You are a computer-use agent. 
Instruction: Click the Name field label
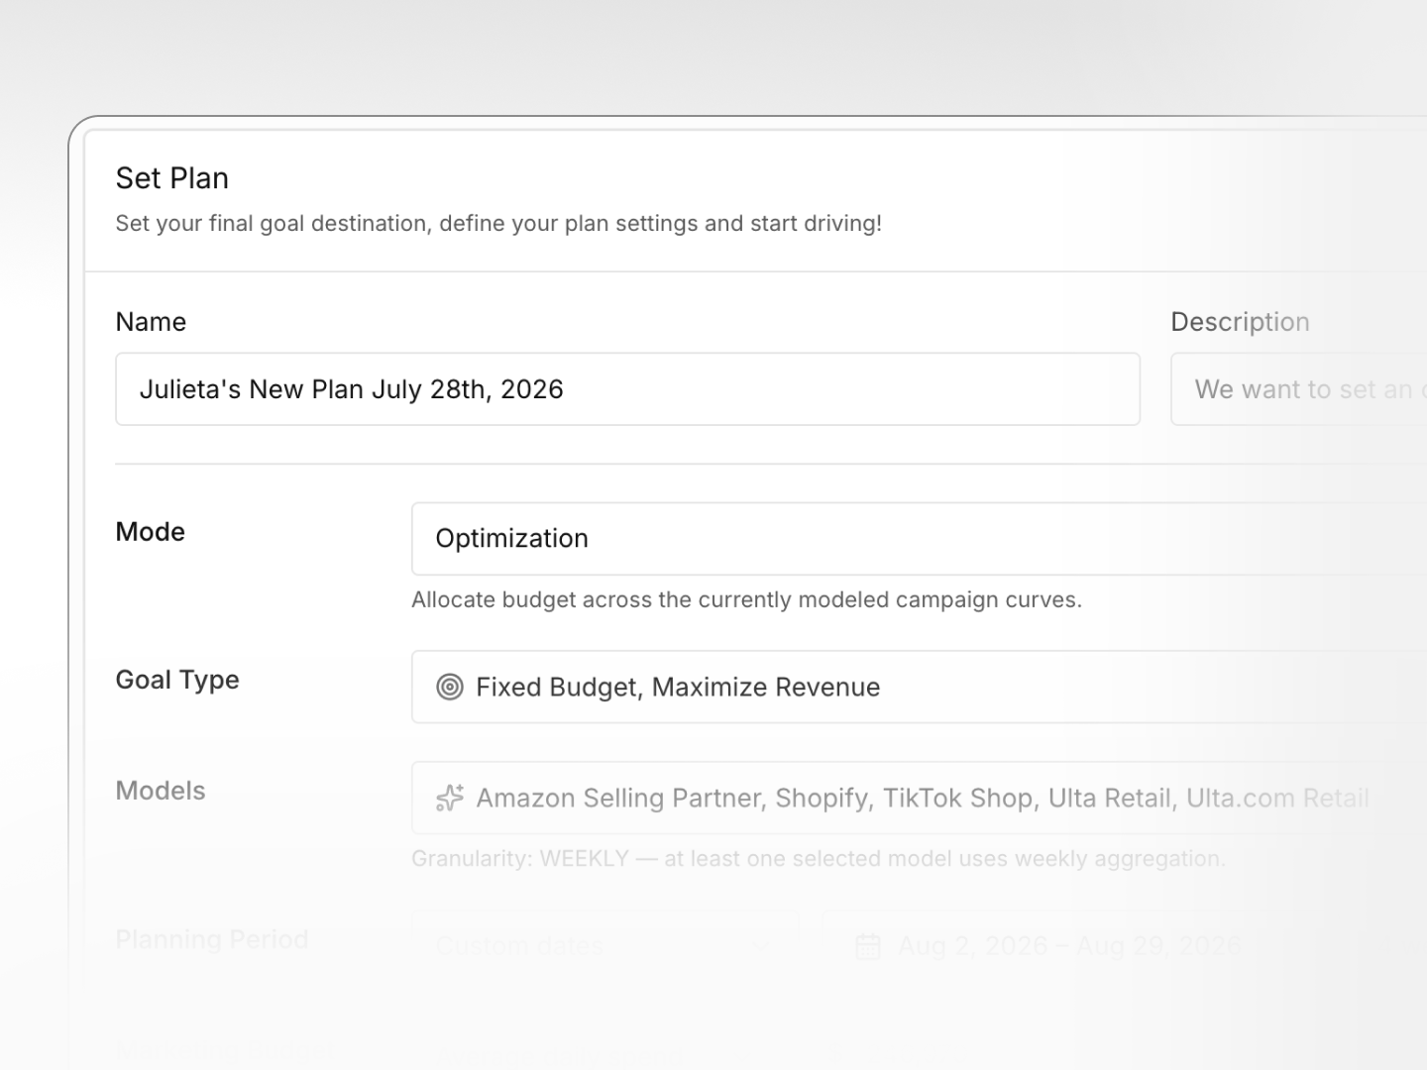point(151,322)
